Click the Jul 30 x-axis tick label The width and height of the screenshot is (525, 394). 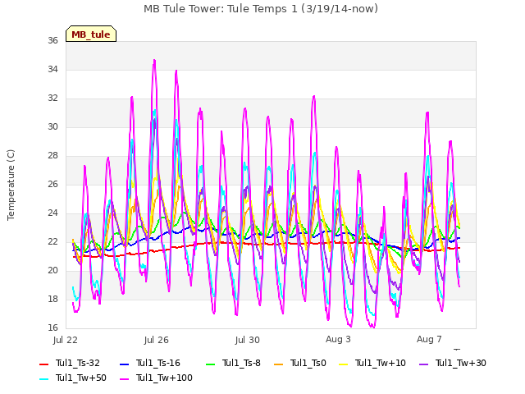pyautogui.click(x=248, y=340)
